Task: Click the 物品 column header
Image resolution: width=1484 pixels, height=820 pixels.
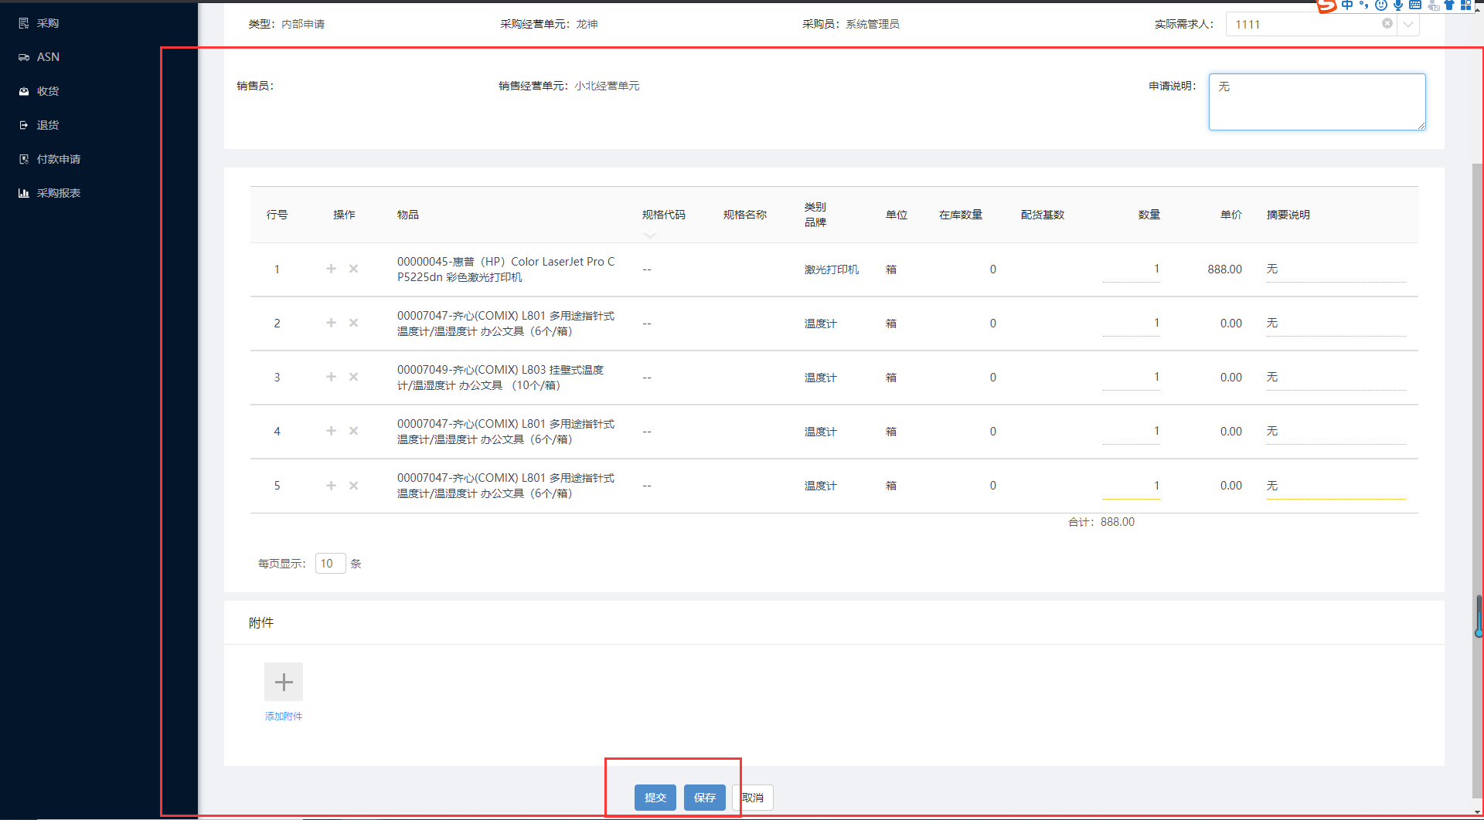Action: [408, 215]
